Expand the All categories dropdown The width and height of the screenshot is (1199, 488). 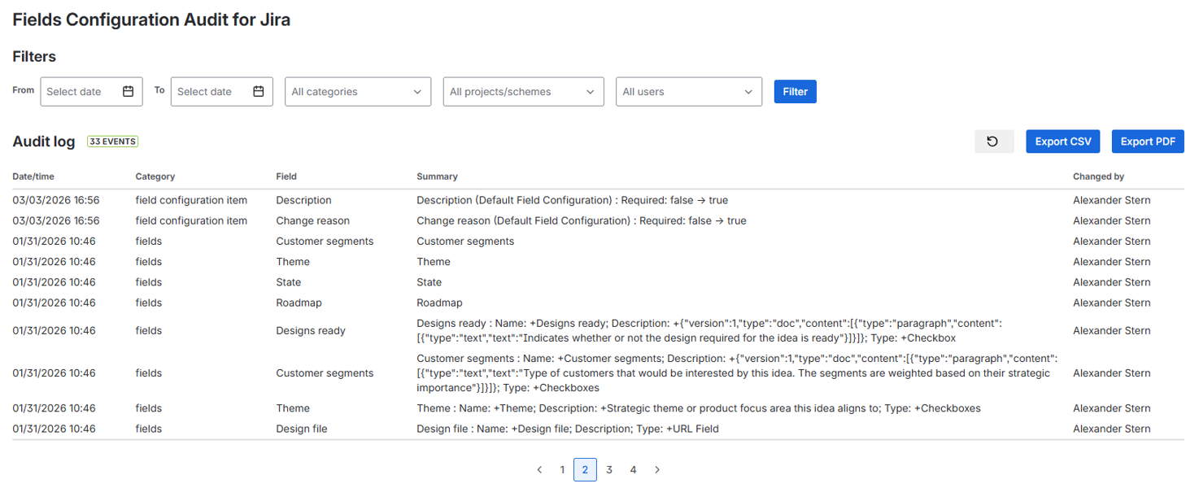(x=358, y=92)
